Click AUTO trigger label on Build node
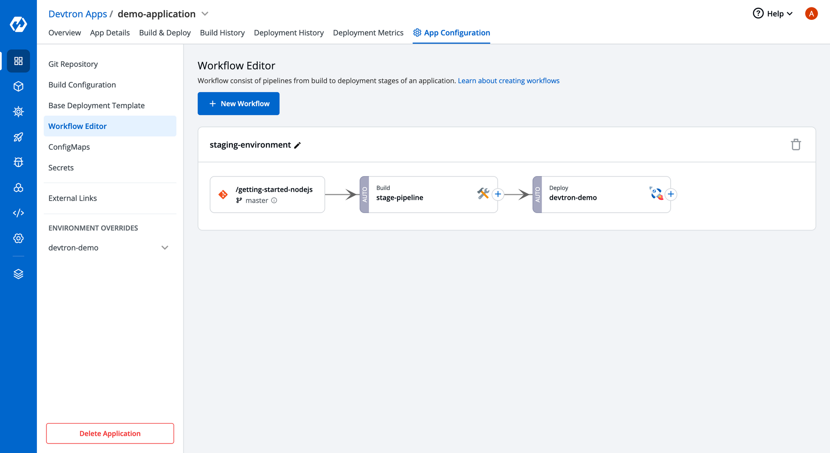 364,195
